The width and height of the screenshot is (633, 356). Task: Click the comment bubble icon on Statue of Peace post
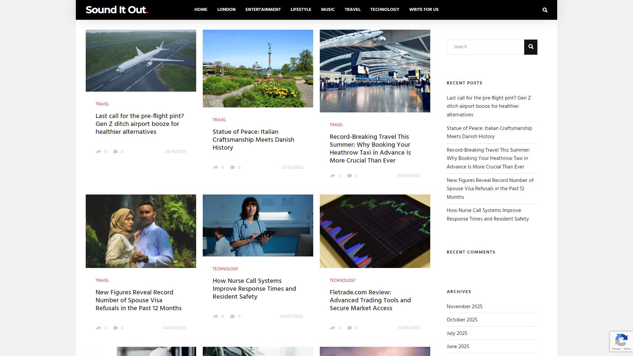tap(233, 167)
